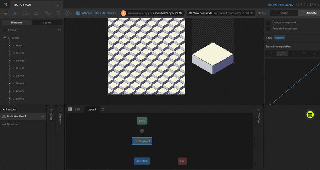Click the Events lightning icon
320x170 pixels.
67,13
